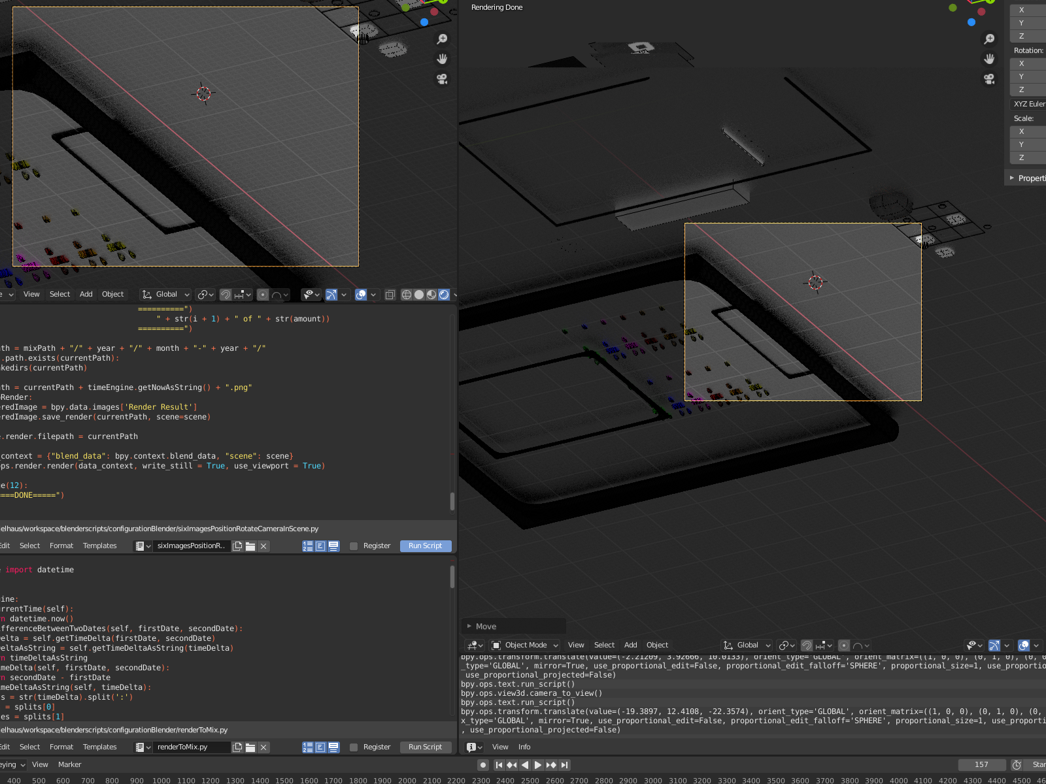Click the pan hand icon in left viewport
The image size is (1046, 784).
tap(442, 59)
